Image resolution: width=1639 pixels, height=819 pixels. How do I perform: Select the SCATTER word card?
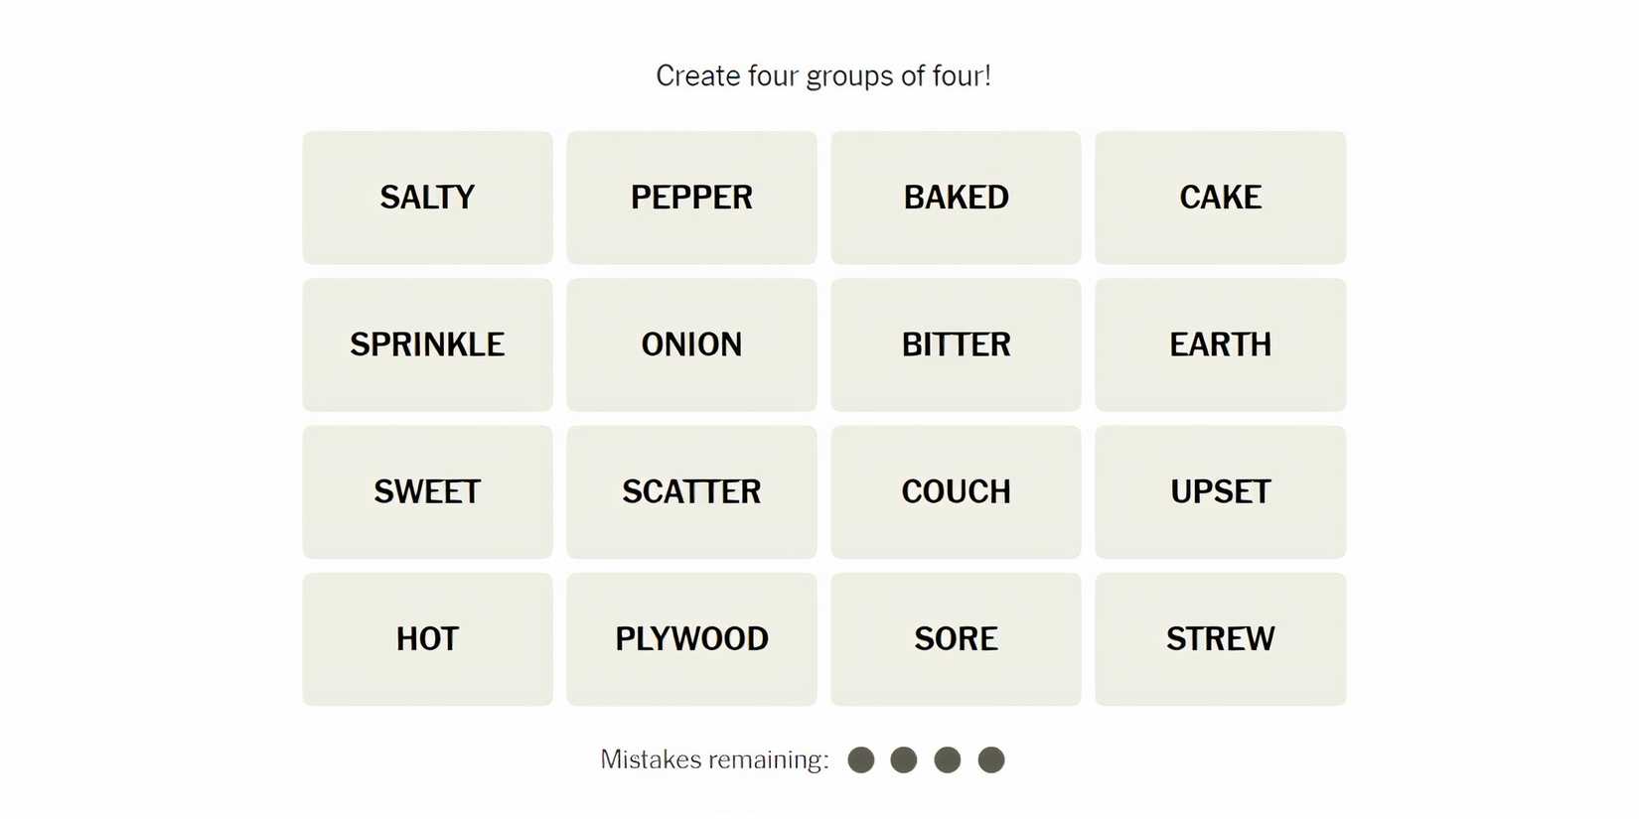tap(691, 491)
